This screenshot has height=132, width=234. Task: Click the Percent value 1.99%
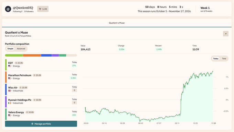pyautogui.click(x=159, y=49)
